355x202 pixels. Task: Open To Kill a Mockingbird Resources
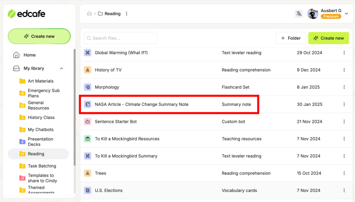click(127, 139)
